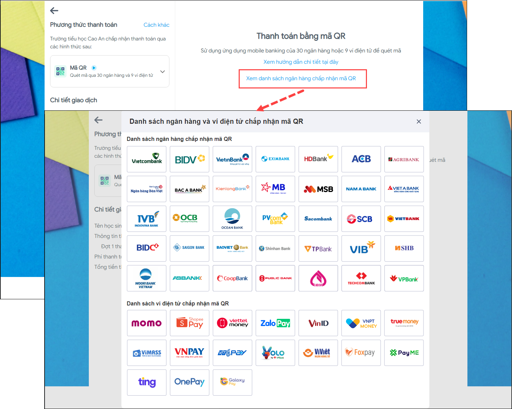Choose the Ngân hàng Bản Việt logo
Image resolution: width=512 pixels, height=409 pixels.
tap(147, 189)
